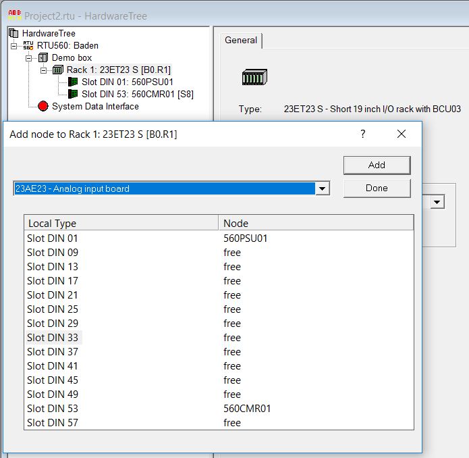Screen dimensions: 469x458
Task: Select the Slot DIN 29 row
Action: (219, 324)
